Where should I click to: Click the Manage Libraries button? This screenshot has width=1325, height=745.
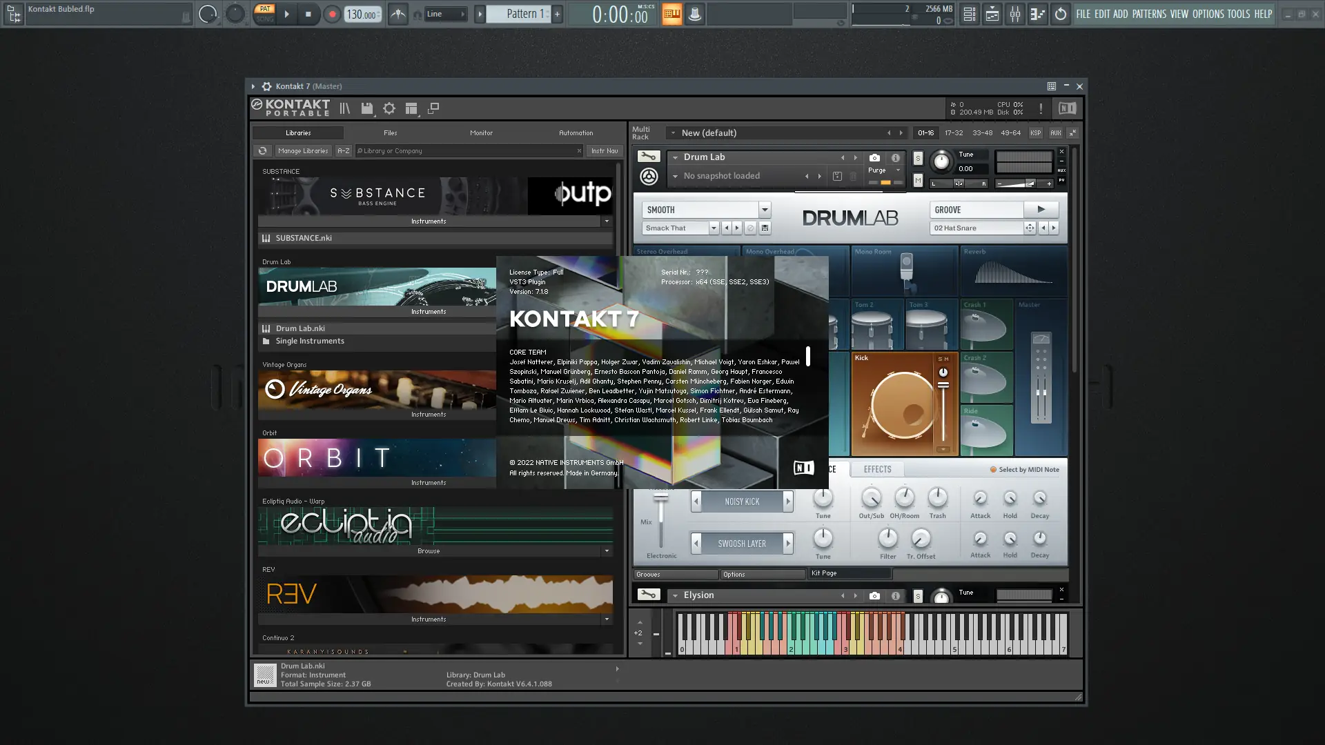point(303,150)
